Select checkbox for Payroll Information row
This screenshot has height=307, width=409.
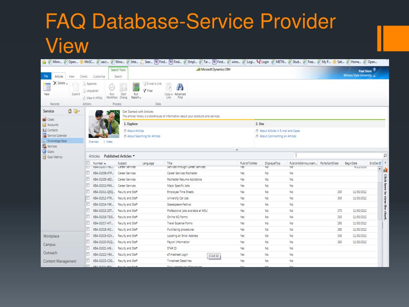(x=88, y=242)
